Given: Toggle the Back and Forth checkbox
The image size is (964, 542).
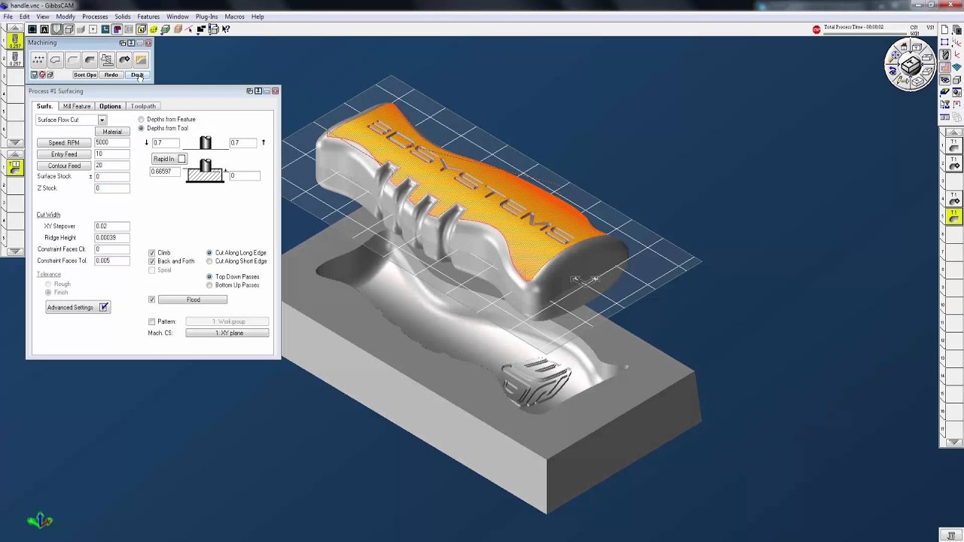Looking at the screenshot, I should tap(152, 261).
